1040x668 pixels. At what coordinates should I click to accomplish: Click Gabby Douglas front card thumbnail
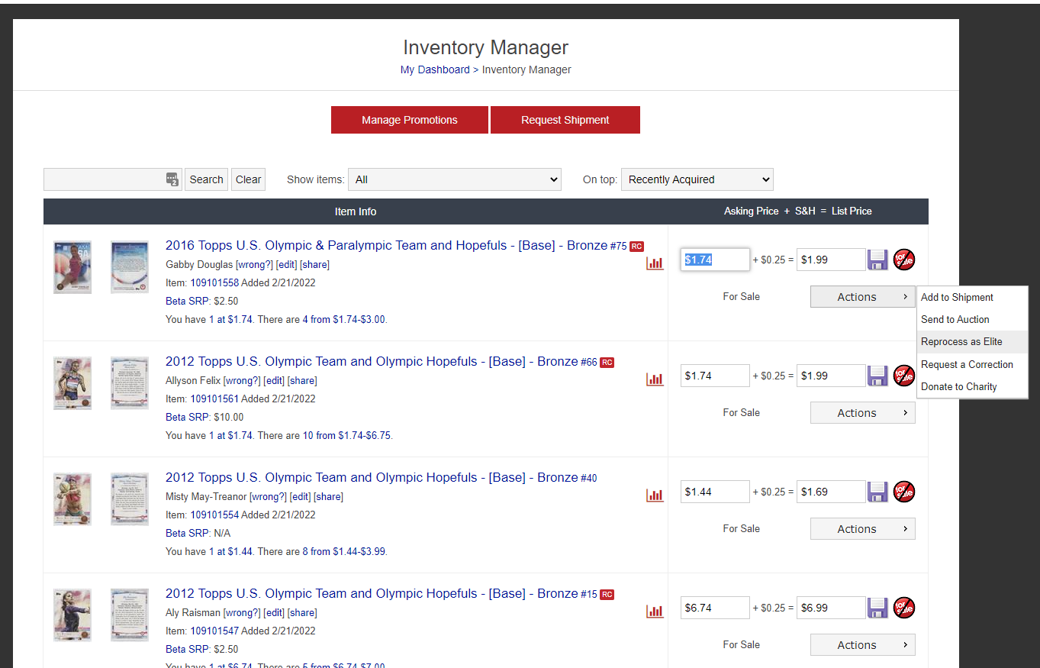(x=72, y=267)
